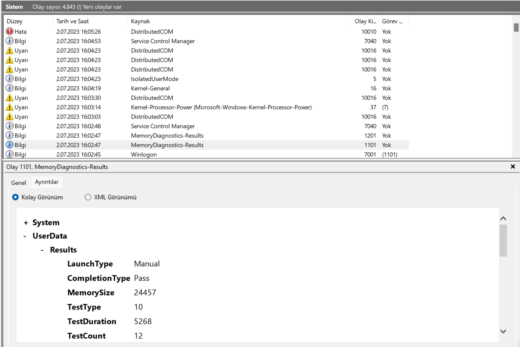This screenshot has width=520, height=347.
Task: Sort events by the Olay Ki... column header
Action: tap(366, 21)
